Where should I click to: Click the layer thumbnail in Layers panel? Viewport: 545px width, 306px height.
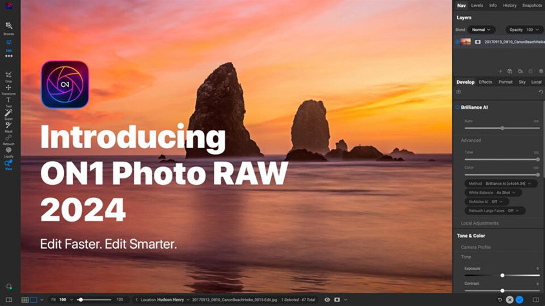[x=466, y=42]
